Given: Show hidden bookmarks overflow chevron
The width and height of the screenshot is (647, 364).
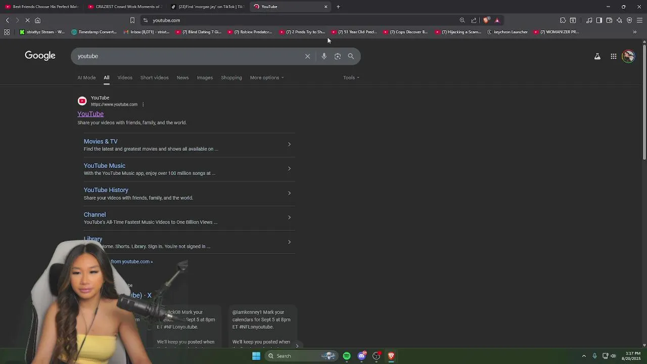Looking at the screenshot, I should [635, 32].
